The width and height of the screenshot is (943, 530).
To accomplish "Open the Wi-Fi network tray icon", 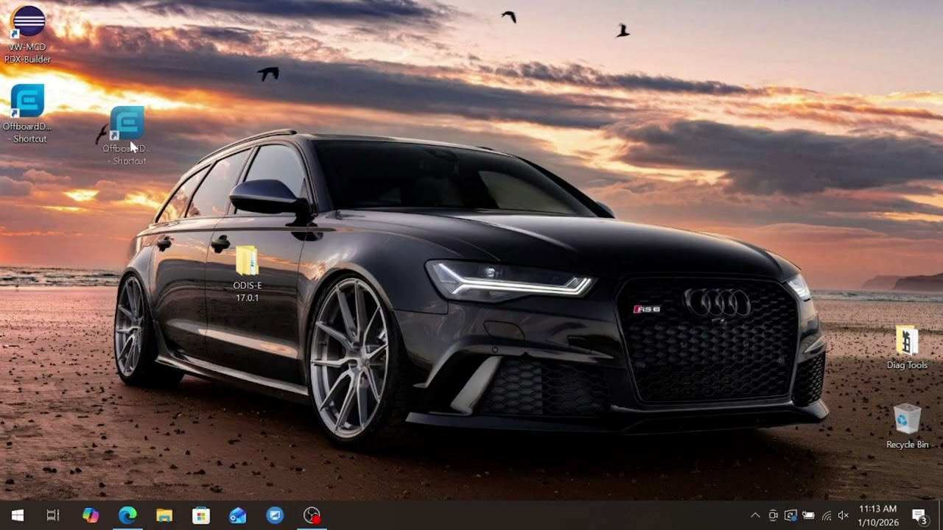I will pos(826,515).
